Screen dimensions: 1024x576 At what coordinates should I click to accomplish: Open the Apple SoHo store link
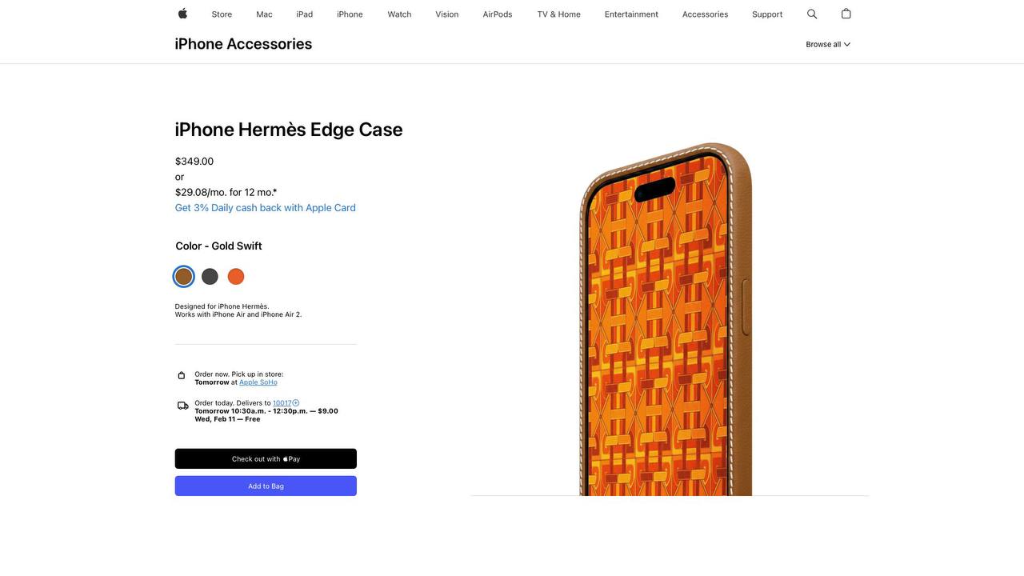258,382
